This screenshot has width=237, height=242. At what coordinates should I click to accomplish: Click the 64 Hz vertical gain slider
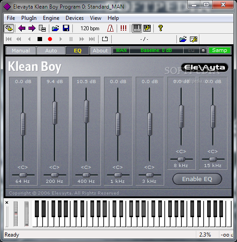point(23,124)
